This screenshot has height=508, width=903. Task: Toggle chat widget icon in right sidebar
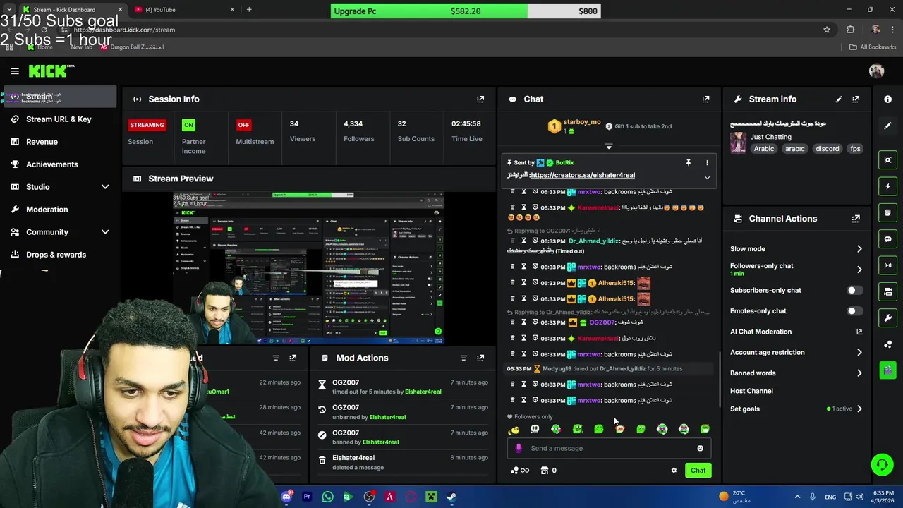pos(887,239)
